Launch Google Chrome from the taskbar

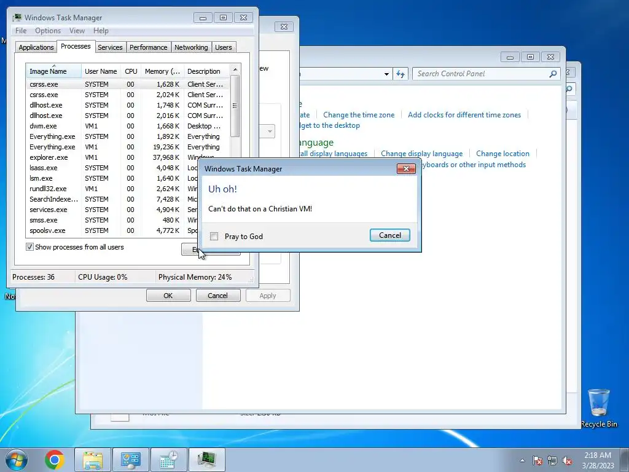coord(55,460)
